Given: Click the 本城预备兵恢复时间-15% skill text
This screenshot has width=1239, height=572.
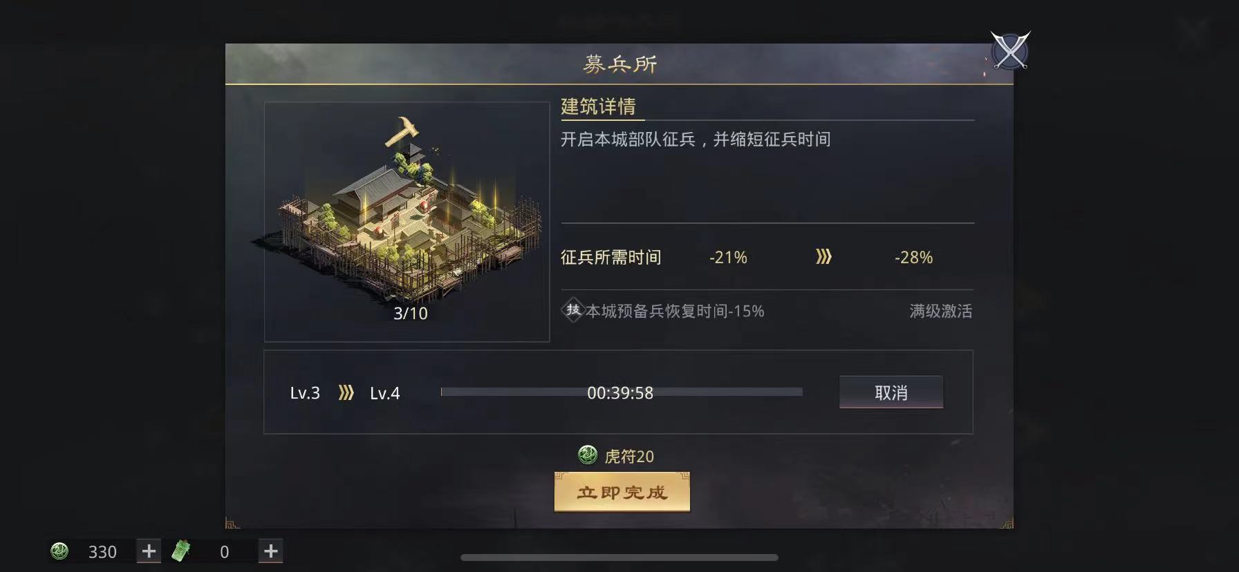Looking at the screenshot, I should click(675, 312).
